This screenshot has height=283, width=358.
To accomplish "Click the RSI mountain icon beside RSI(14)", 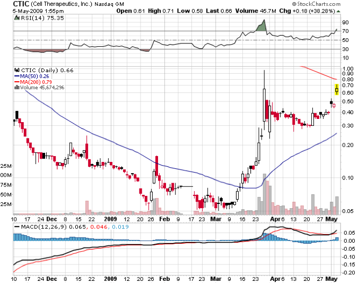I will coord(17,18).
